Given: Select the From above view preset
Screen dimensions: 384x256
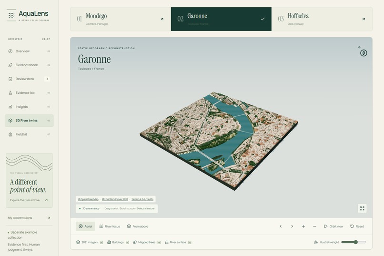Looking at the screenshot, I should pos(137,226).
